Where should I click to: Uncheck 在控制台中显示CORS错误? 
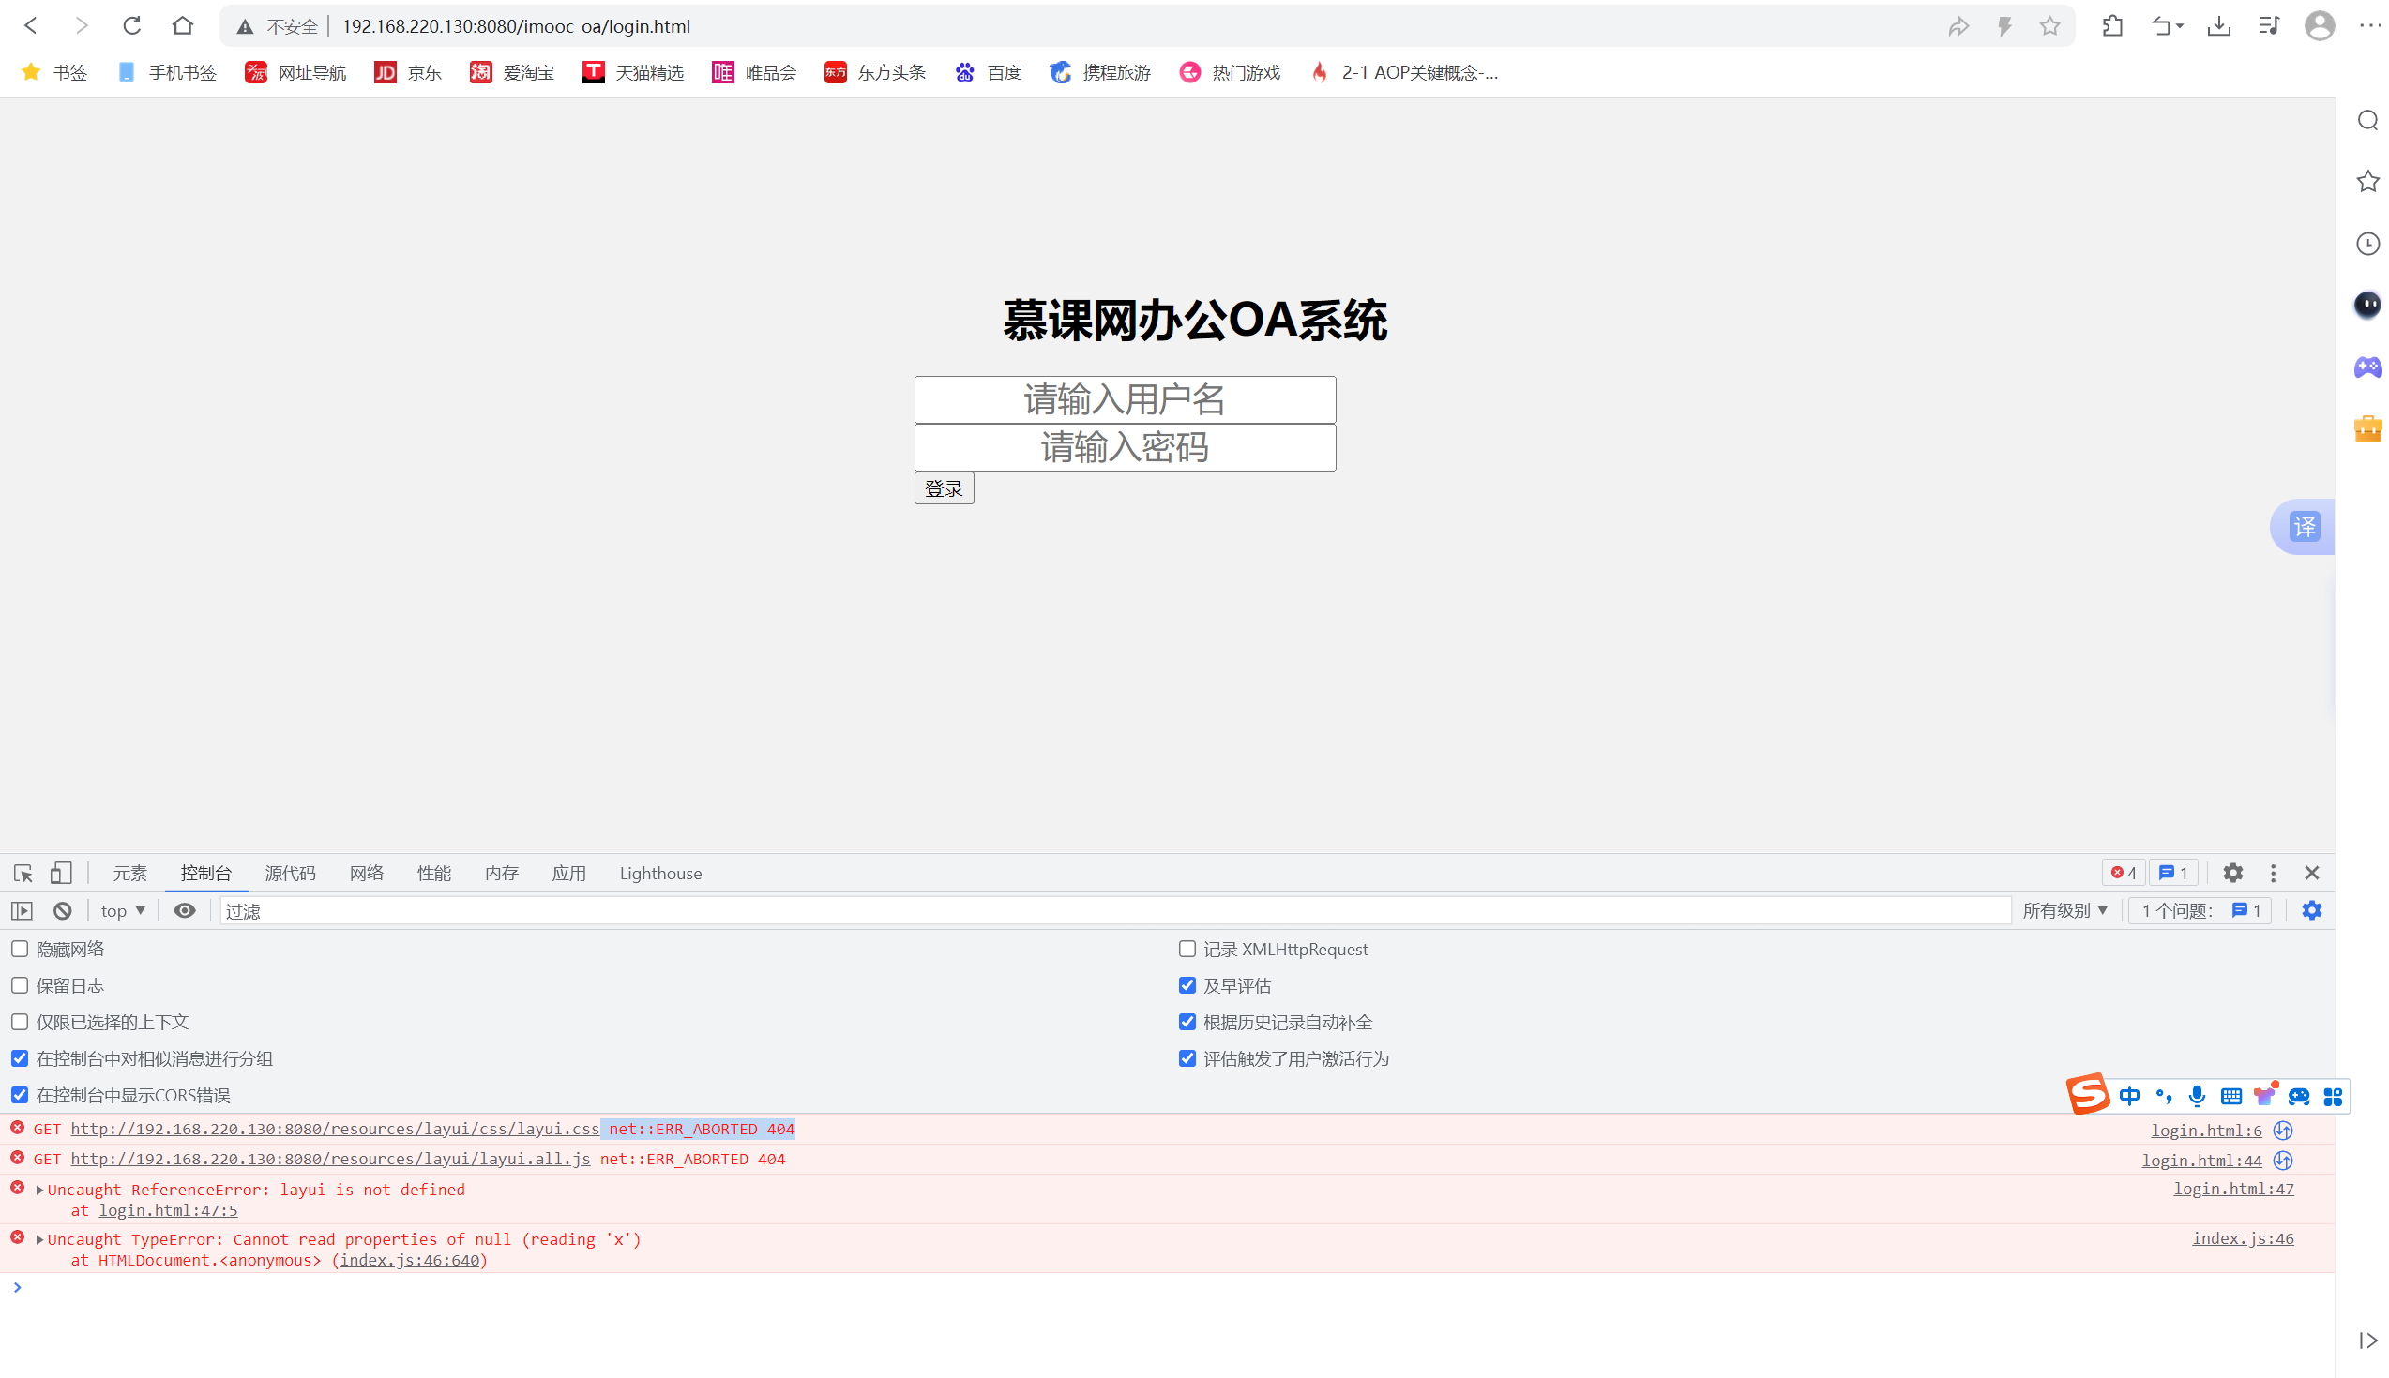point(20,1095)
